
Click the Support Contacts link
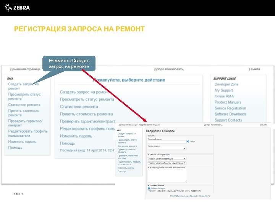tap(228, 120)
